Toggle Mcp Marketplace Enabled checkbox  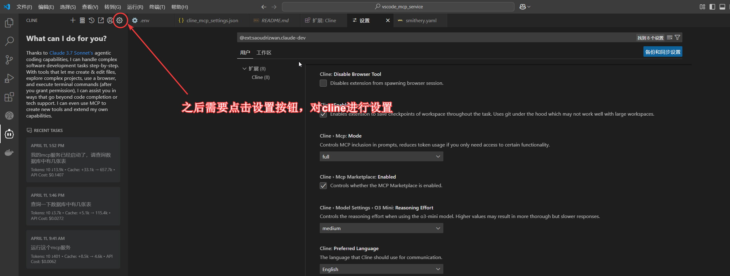point(323,186)
